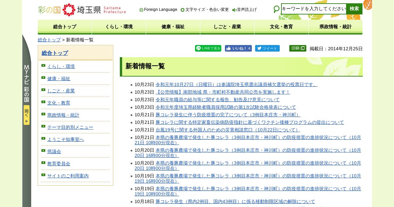The image size is (394, 207).
Task: Open the 健康・福祉 navigation tab
Action: [173, 27]
